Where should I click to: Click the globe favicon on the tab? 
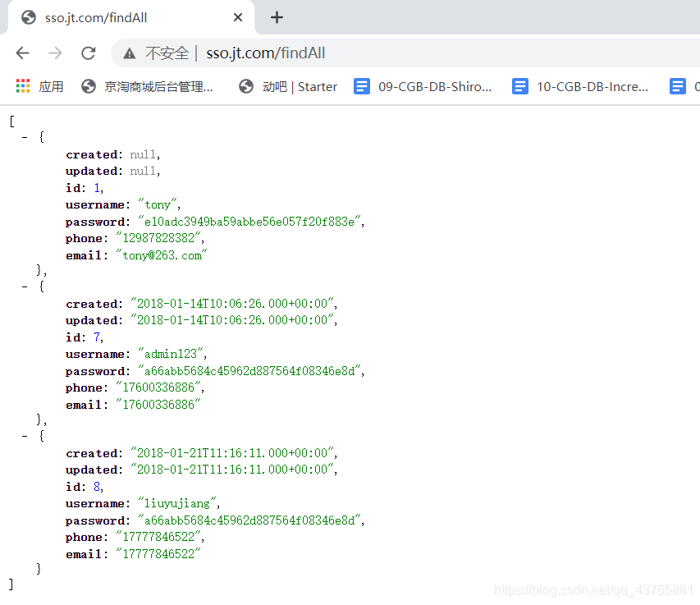coord(29,17)
